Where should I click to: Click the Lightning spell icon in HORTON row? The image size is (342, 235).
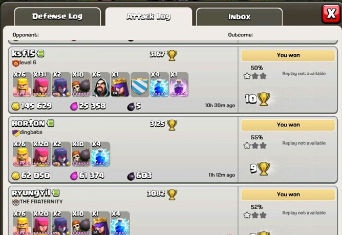100,154
